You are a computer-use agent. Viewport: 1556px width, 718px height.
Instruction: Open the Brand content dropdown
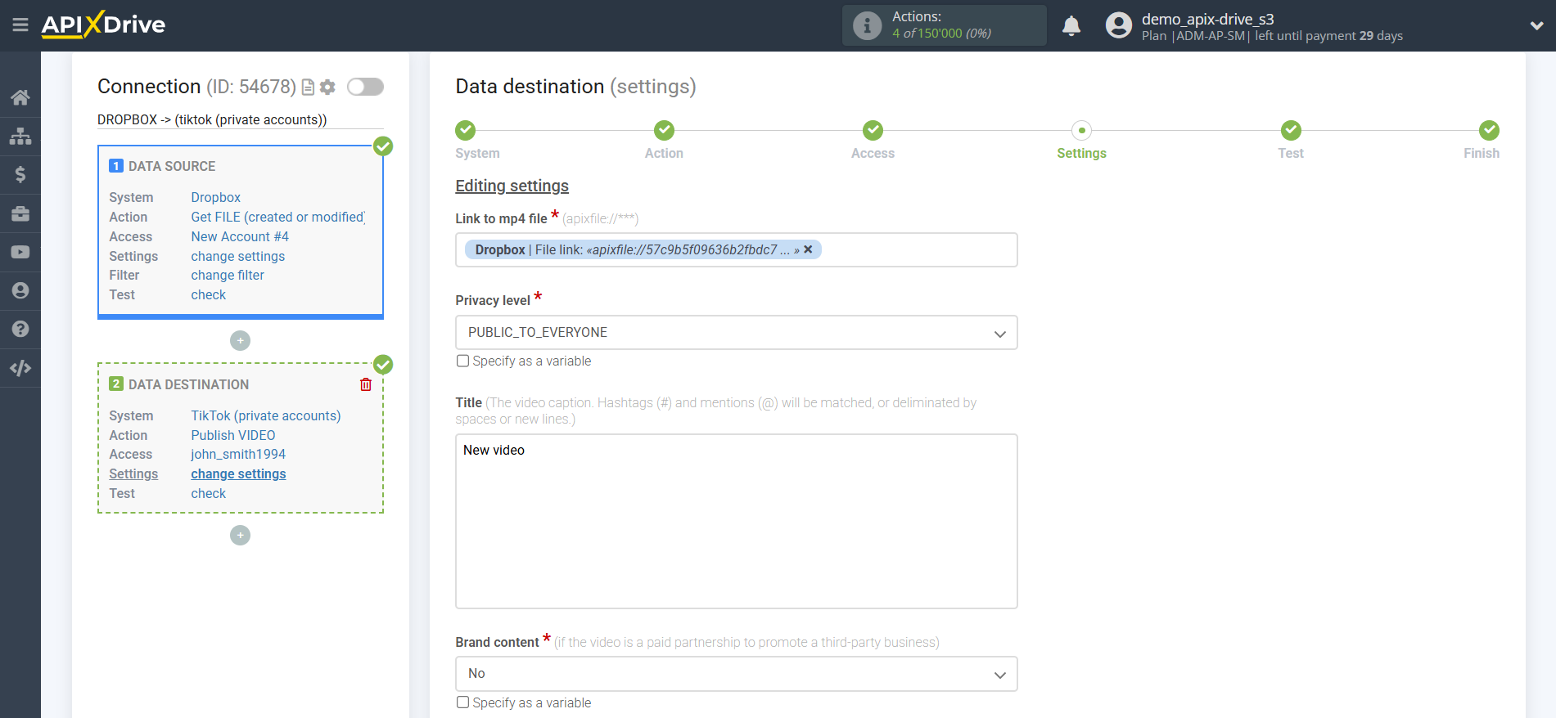[736, 674]
